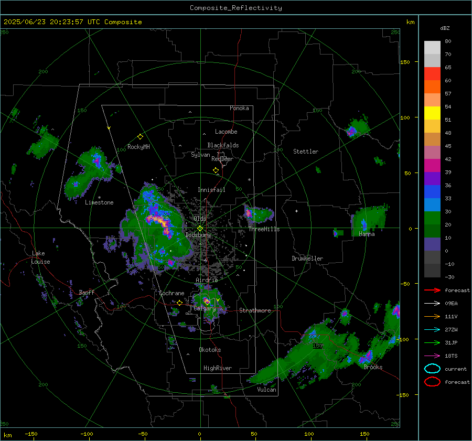
Task: Pick the cyan 27ZW arrow legend icon
Action: [432, 330]
